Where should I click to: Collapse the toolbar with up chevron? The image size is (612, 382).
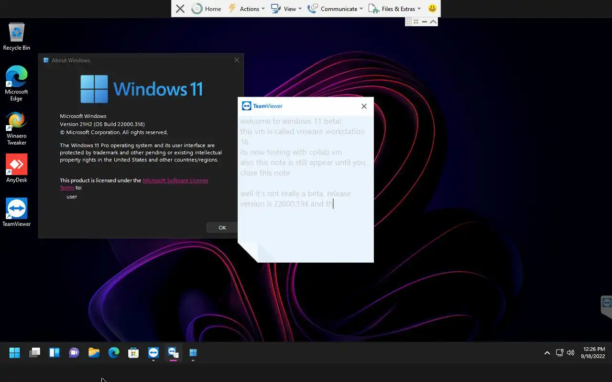pyautogui.click(x=433, y=21)
